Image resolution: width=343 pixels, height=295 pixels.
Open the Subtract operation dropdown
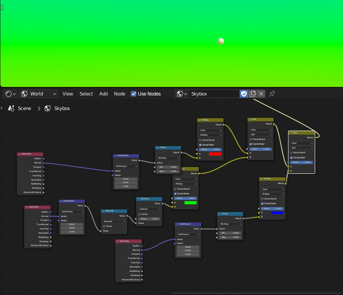(149, 209)
